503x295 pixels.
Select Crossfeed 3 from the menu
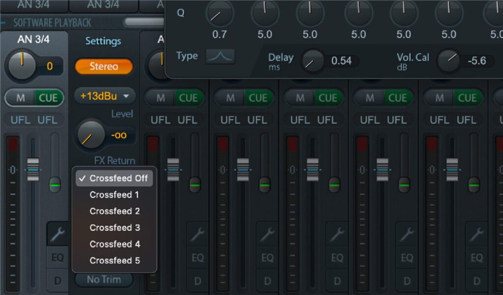(x=114, y=227)
